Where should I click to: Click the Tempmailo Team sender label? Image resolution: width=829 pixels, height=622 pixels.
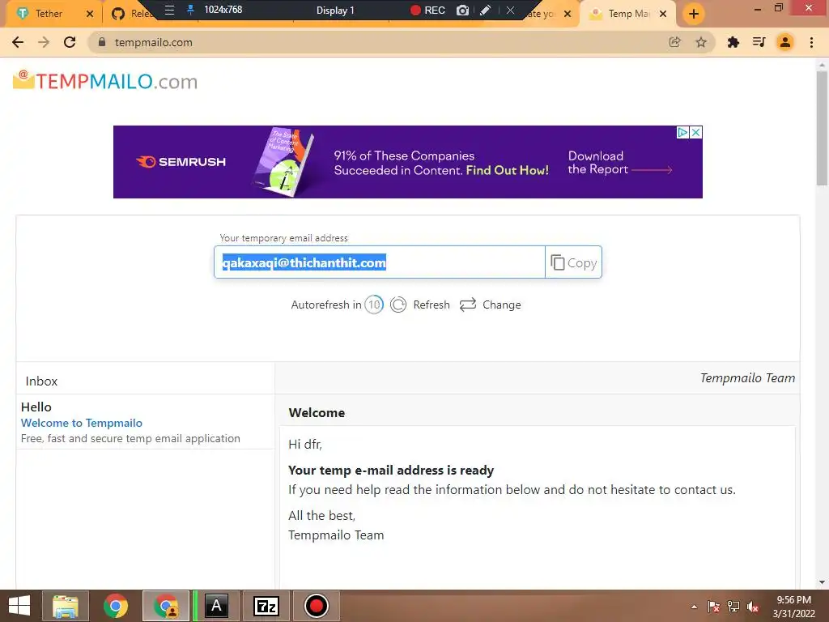coord(747,377)
